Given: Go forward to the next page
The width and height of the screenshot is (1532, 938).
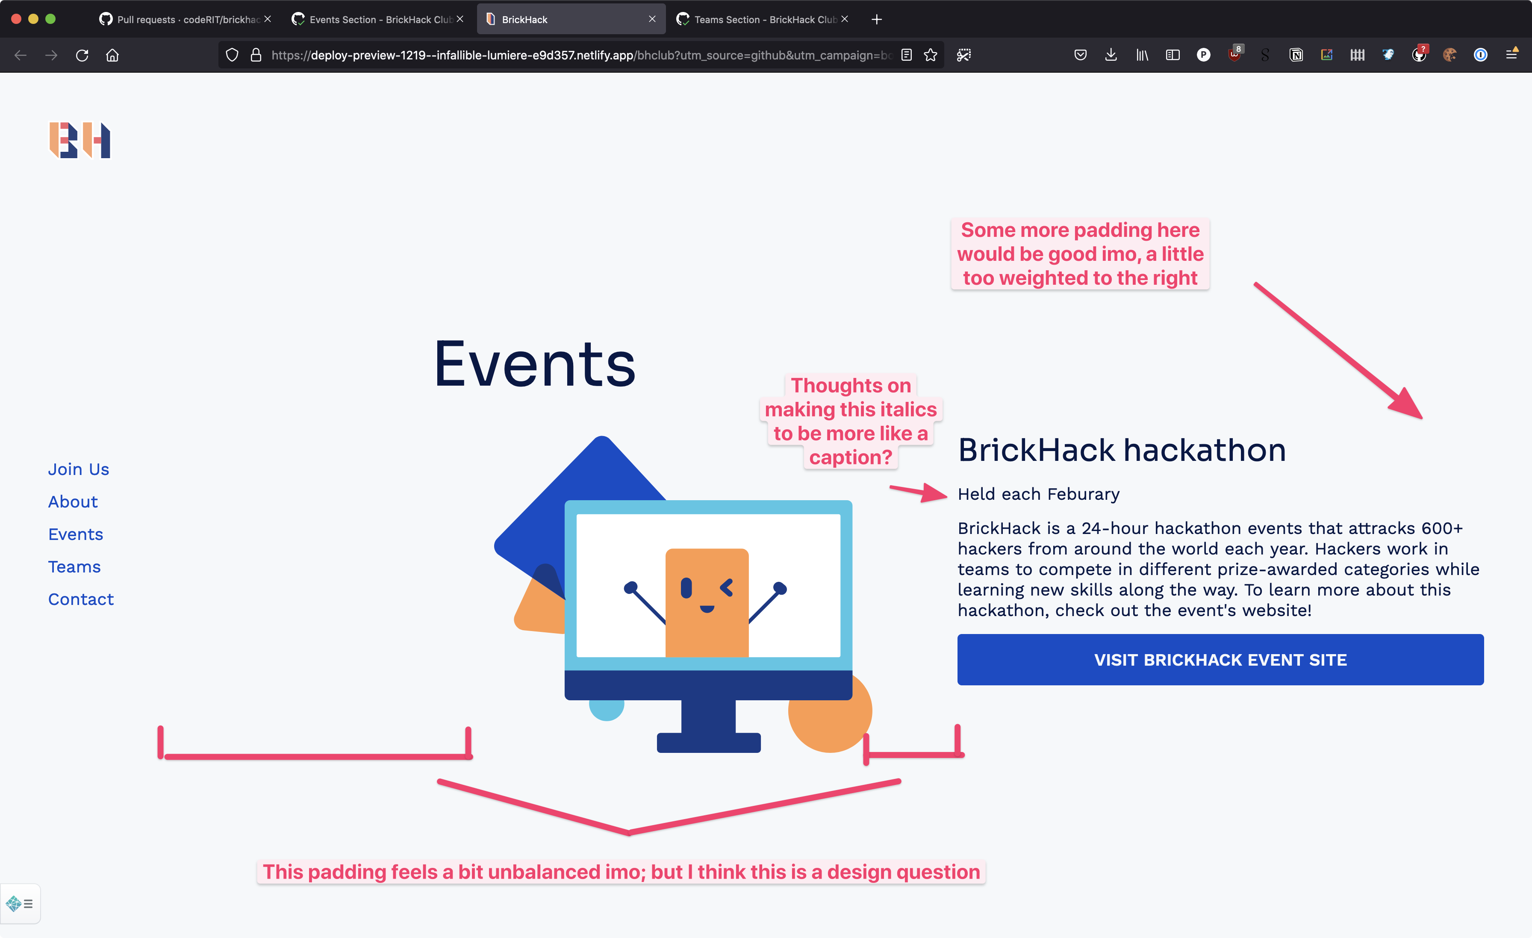Looking at the screenshot, I should pos(51,55).
